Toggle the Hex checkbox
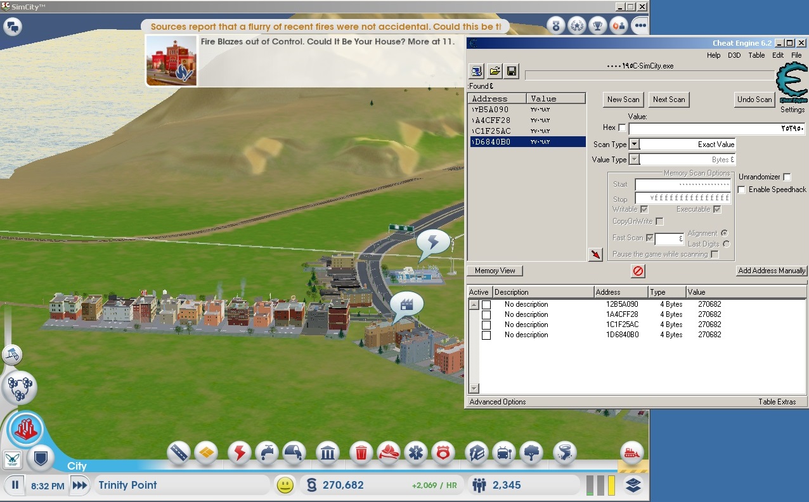809x502 pixels. click(621, 128)
